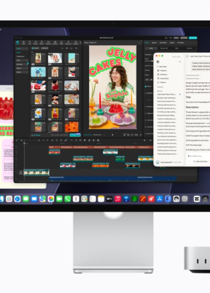
Task: Click the cyan Export button
Action: point(193,38)
